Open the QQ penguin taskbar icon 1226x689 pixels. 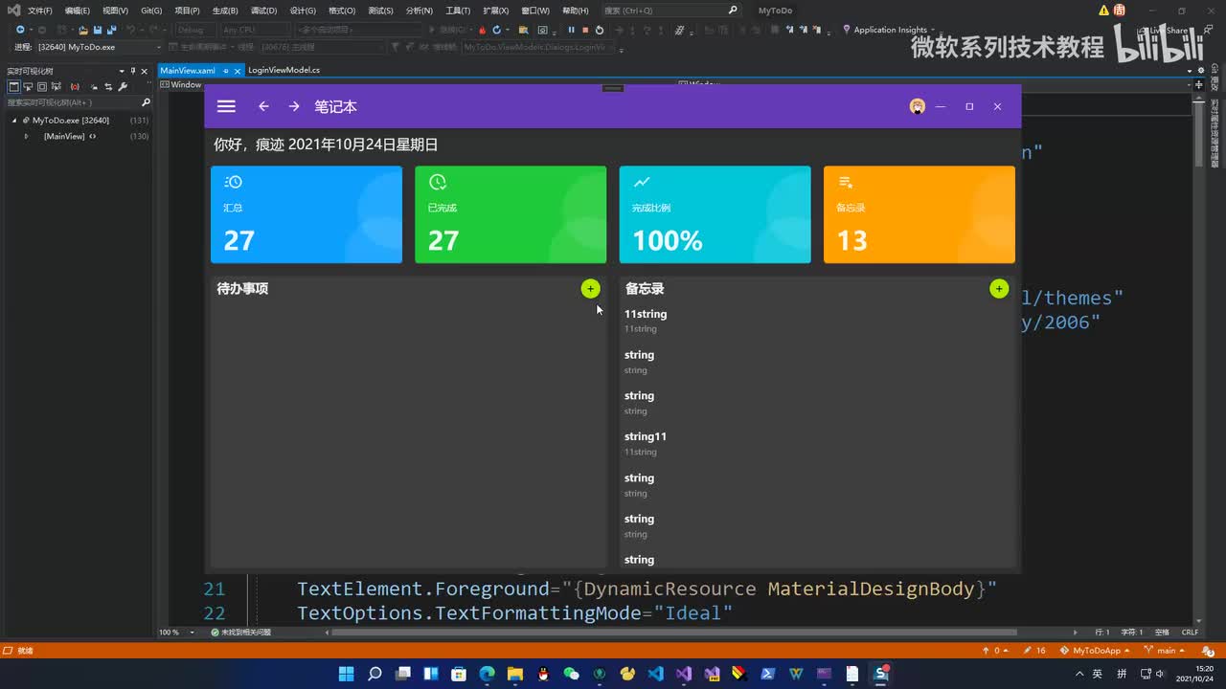[x=543, y=674]
